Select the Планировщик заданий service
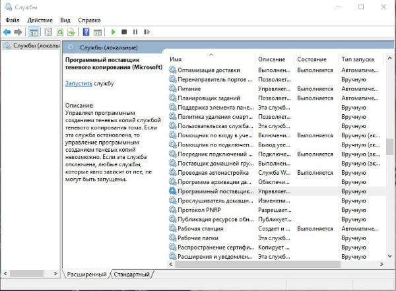The image size is (396, 291). [277, 98]
